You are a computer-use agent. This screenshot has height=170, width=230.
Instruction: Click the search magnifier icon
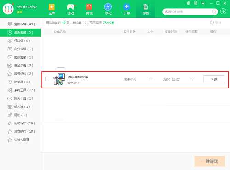pos(214,12)
